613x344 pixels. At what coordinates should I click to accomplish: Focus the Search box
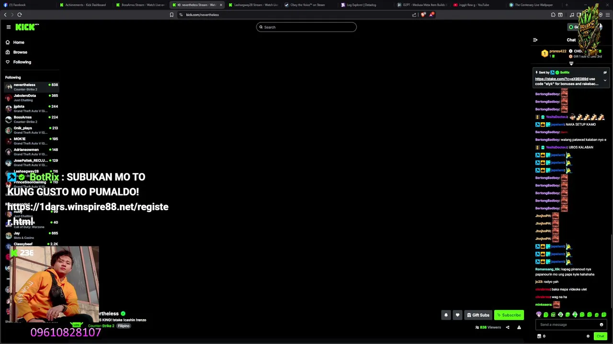tap(306, 27)
